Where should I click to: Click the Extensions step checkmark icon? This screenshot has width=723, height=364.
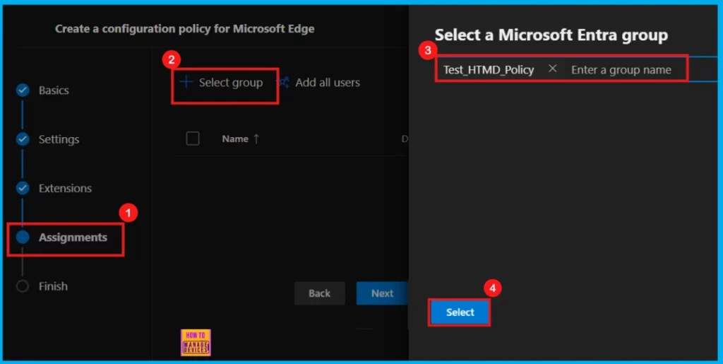pyautogui.click(x=23, y=188)
